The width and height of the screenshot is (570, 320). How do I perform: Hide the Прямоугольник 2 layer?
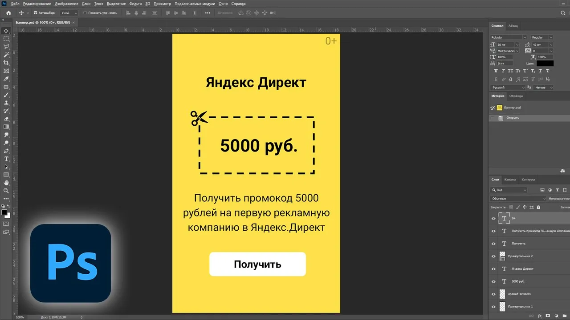493,256
